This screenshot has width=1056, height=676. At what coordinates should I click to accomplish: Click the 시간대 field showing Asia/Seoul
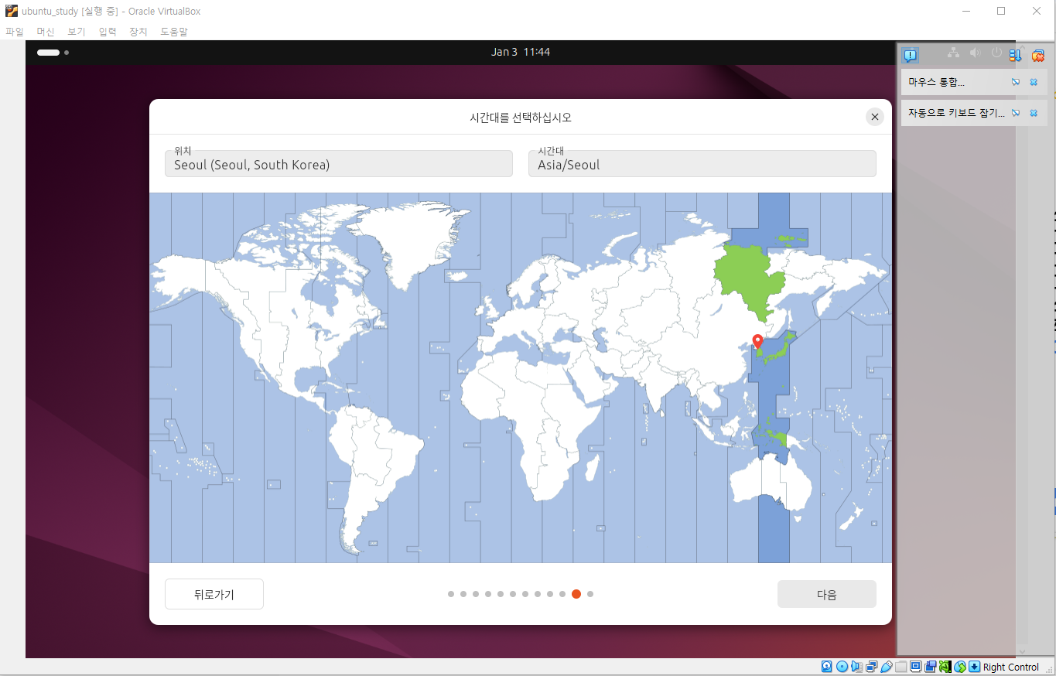[x=702, y=163]
